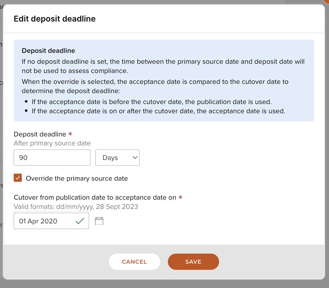329x288 pixels.
Task: Click the bold "Deposit deadline" info box heading
Action: pyautogui.click(x=48, y=51)
